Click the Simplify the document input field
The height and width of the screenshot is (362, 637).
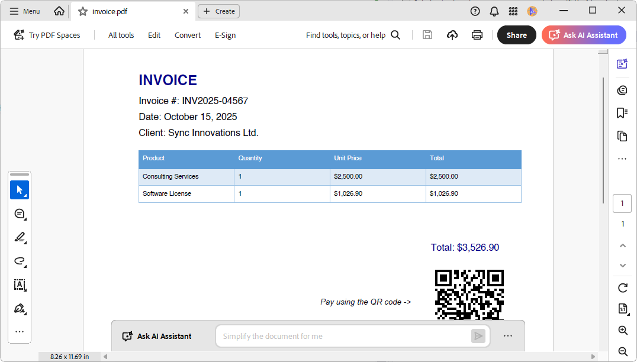(x=343, y=336)
